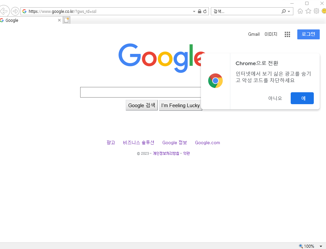Click the Google favicon in the address bar
The width and height of the screenshot is (326, 249).
point(24,11)
